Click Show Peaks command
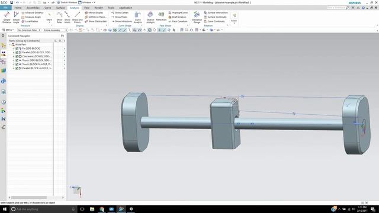The image size is (379, 213). [x=119, y=17]
